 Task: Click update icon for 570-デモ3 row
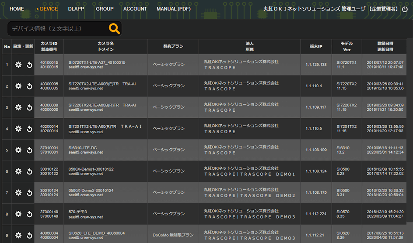click(x=29, y=214)
